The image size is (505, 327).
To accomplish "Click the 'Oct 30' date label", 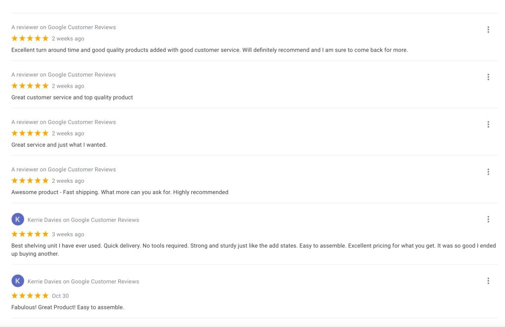I will 60,295.
